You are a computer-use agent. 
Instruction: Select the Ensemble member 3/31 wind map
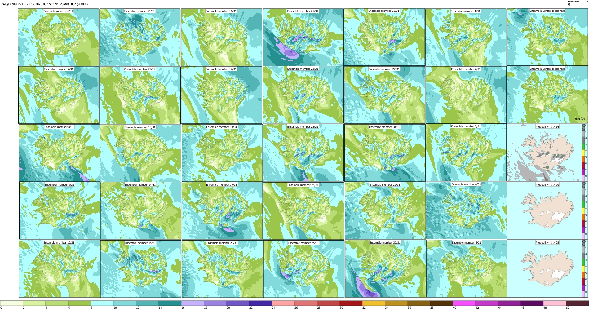466,153
